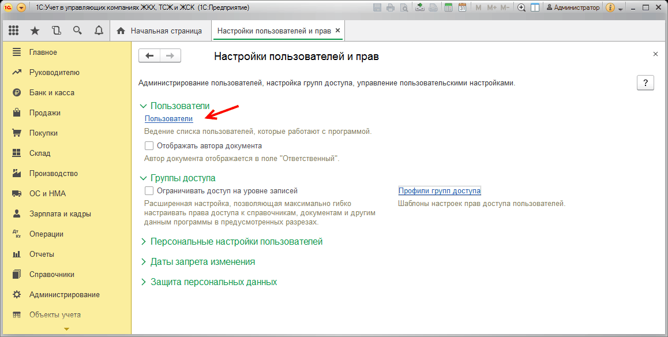Click the M memory button
668x337 pixels.
[478, 8]
